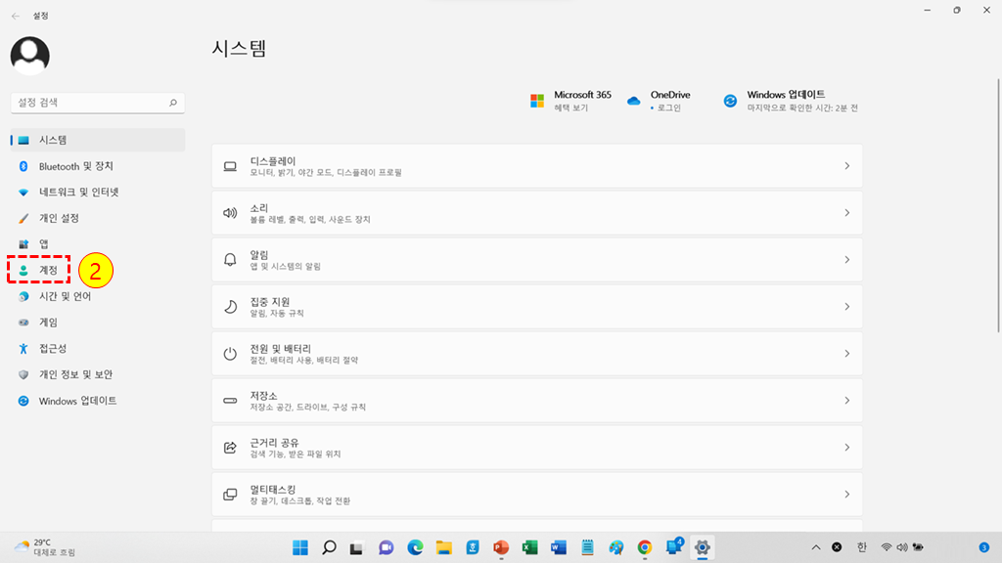Click the sidebar Windows 업데이트 icon

23,401
